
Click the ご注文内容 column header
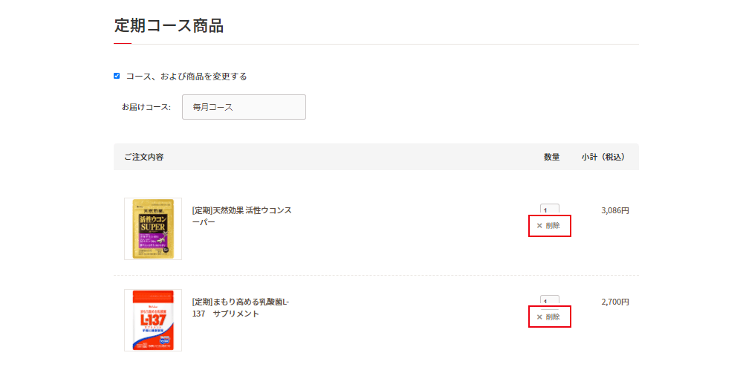tap(144, 157)
